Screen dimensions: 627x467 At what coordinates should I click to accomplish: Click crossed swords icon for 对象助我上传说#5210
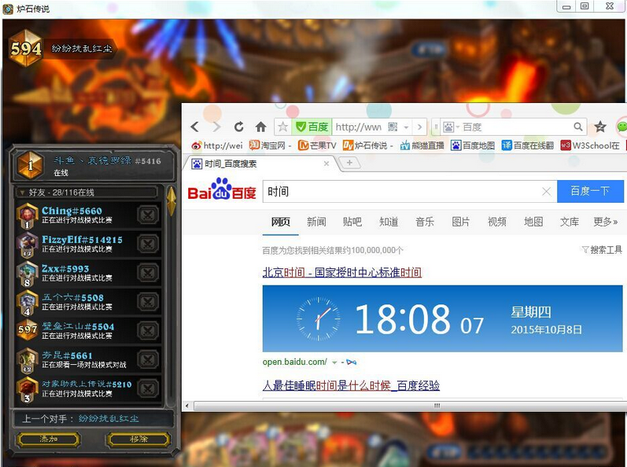148,388
